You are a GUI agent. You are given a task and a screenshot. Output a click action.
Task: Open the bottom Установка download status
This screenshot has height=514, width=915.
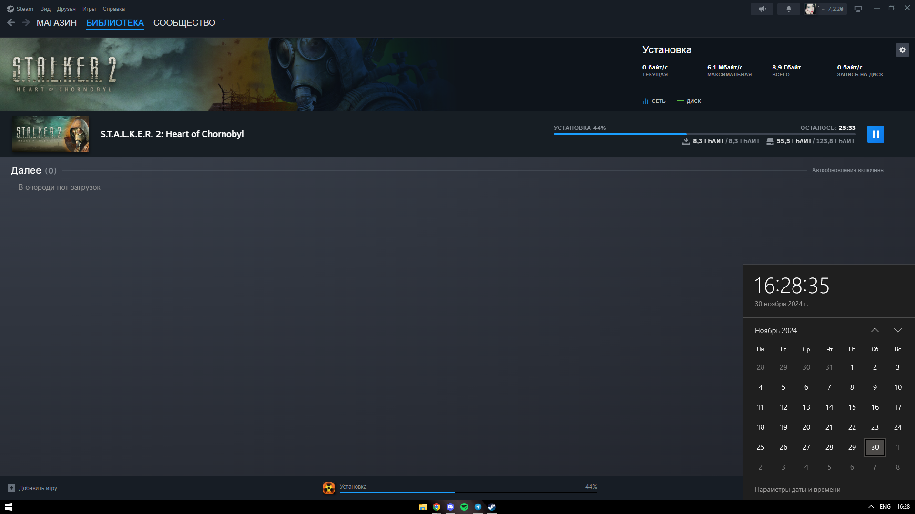coord(353,486)
